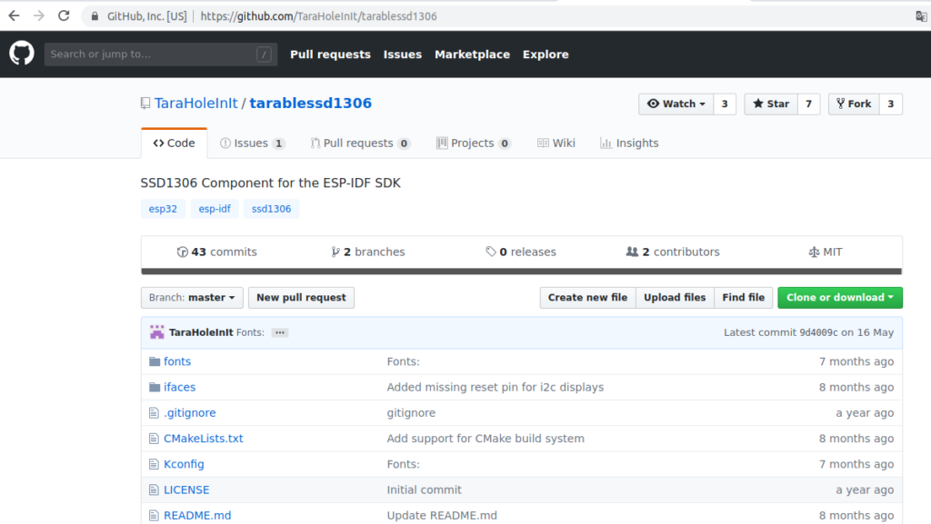View the stargazers count of 7
This screenshot has width=931, height=524.
coord(808,104)
